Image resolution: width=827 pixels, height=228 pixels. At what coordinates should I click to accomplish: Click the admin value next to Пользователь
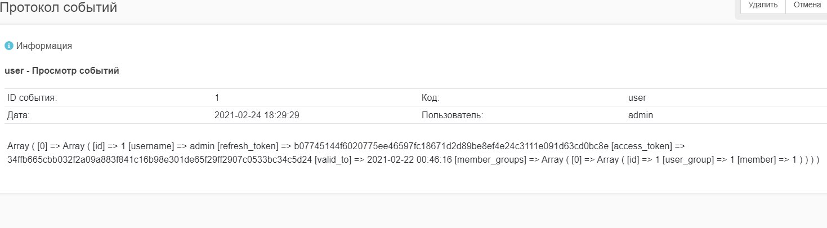(x=641, y=115)
